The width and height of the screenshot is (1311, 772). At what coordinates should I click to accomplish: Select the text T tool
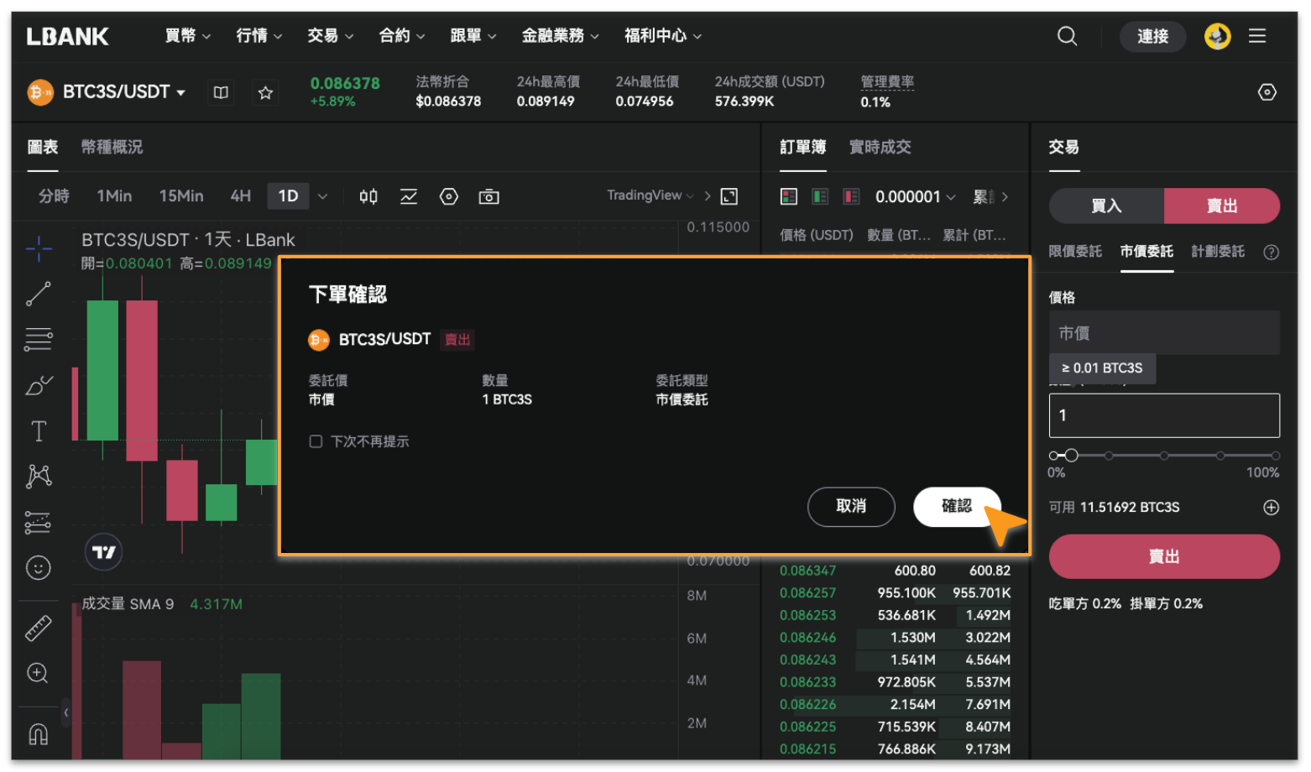(x=39, y=431)
